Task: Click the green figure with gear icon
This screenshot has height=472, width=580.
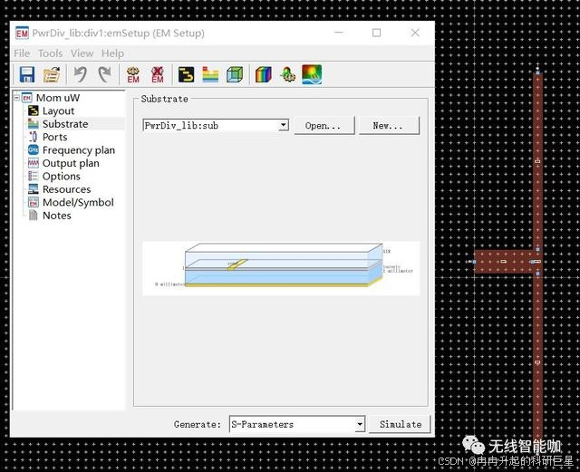Action: 288,74
